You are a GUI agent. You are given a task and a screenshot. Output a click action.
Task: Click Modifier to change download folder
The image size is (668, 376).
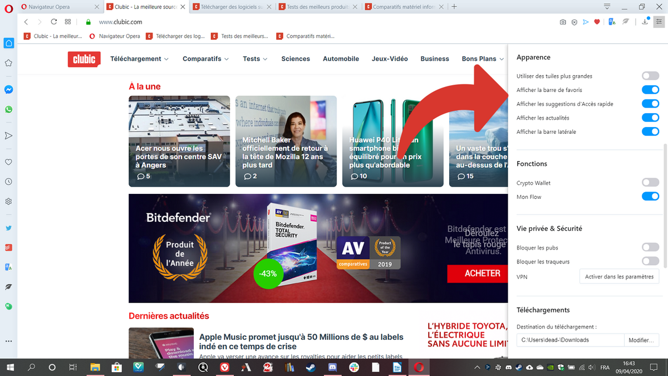(641, 340)
